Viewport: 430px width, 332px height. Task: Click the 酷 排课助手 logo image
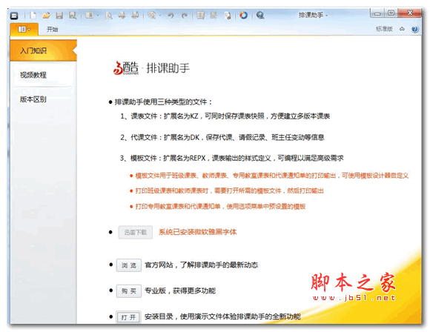click(151, 67)
